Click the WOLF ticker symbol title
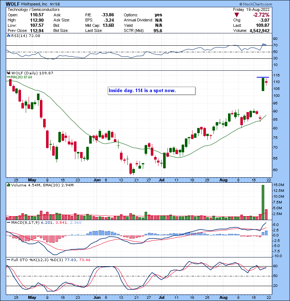 point(13,4)
